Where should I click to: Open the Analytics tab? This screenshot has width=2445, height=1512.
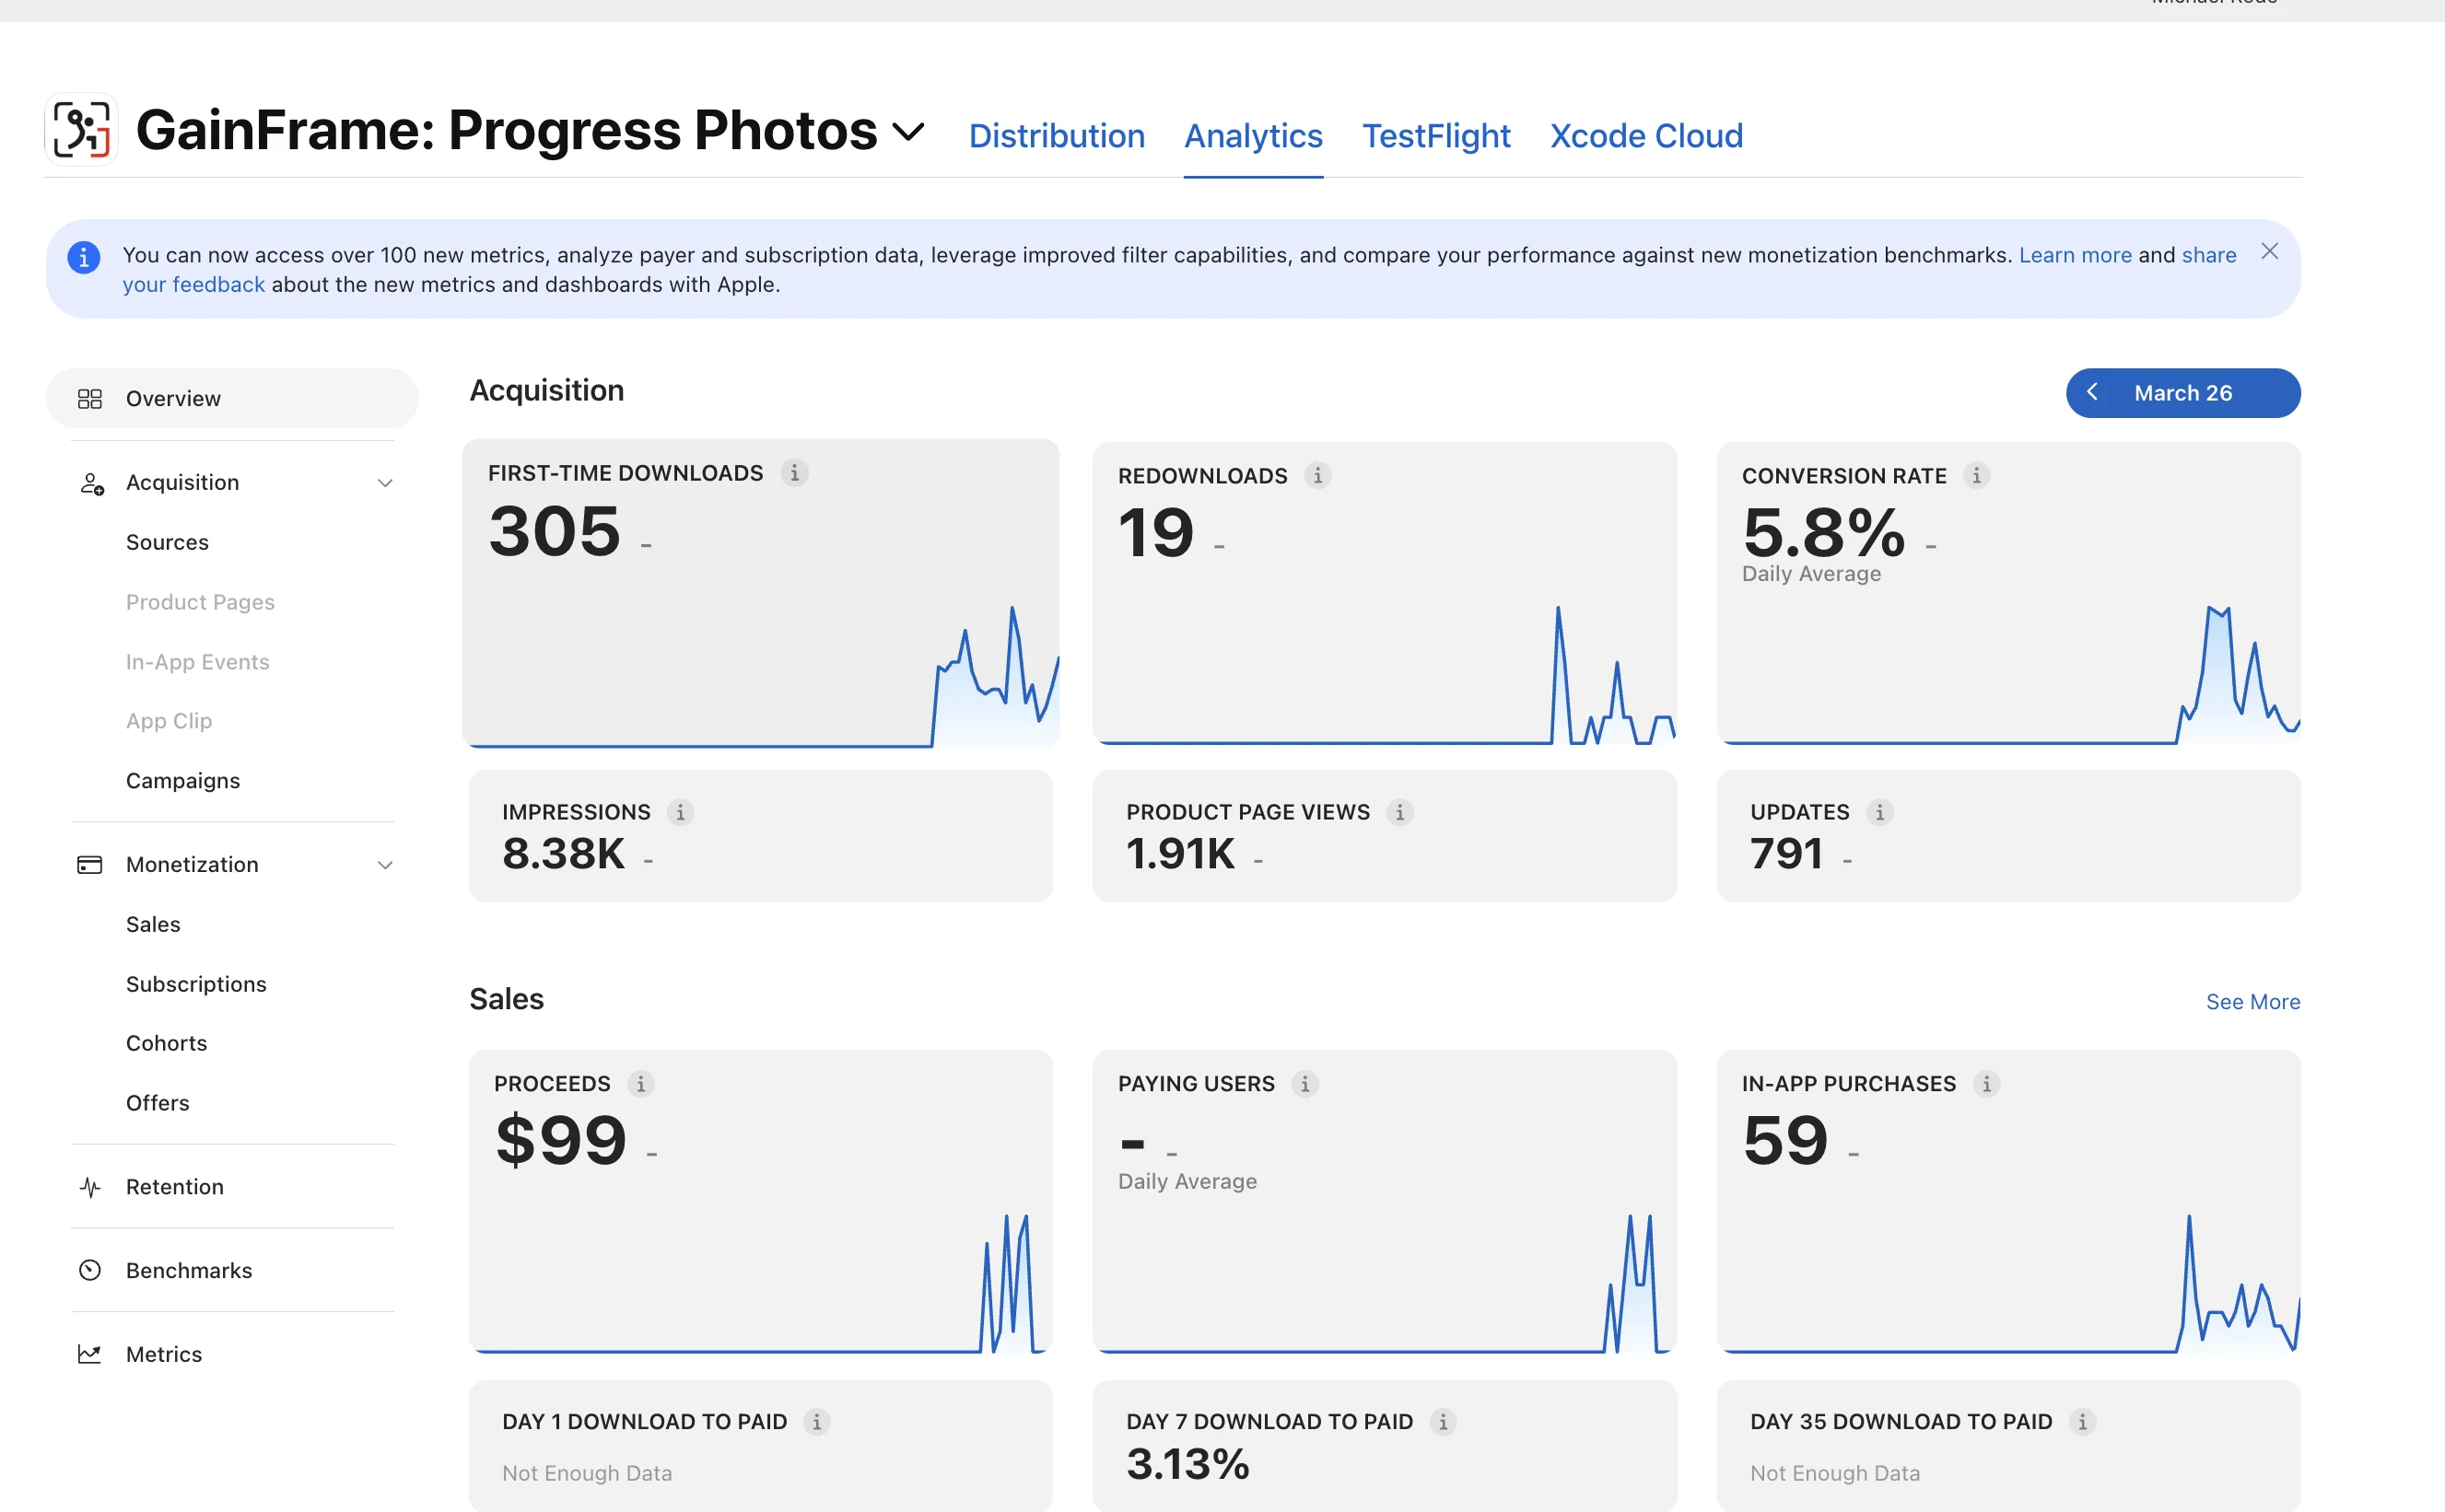pos(1254,136)
